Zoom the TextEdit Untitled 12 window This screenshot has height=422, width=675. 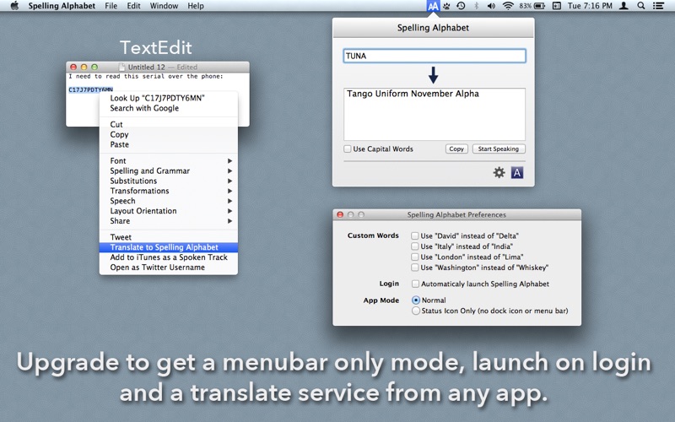point(94,68)
